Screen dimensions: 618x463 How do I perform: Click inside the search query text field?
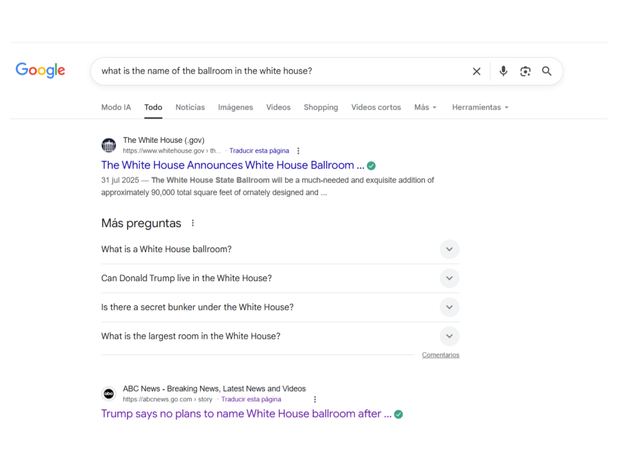point(277,71)
